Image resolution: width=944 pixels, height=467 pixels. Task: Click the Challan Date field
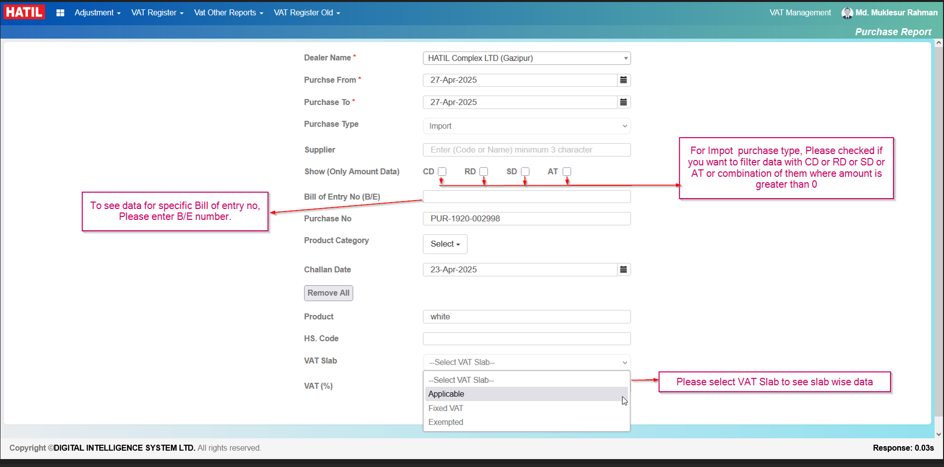(x=520, y=269)
